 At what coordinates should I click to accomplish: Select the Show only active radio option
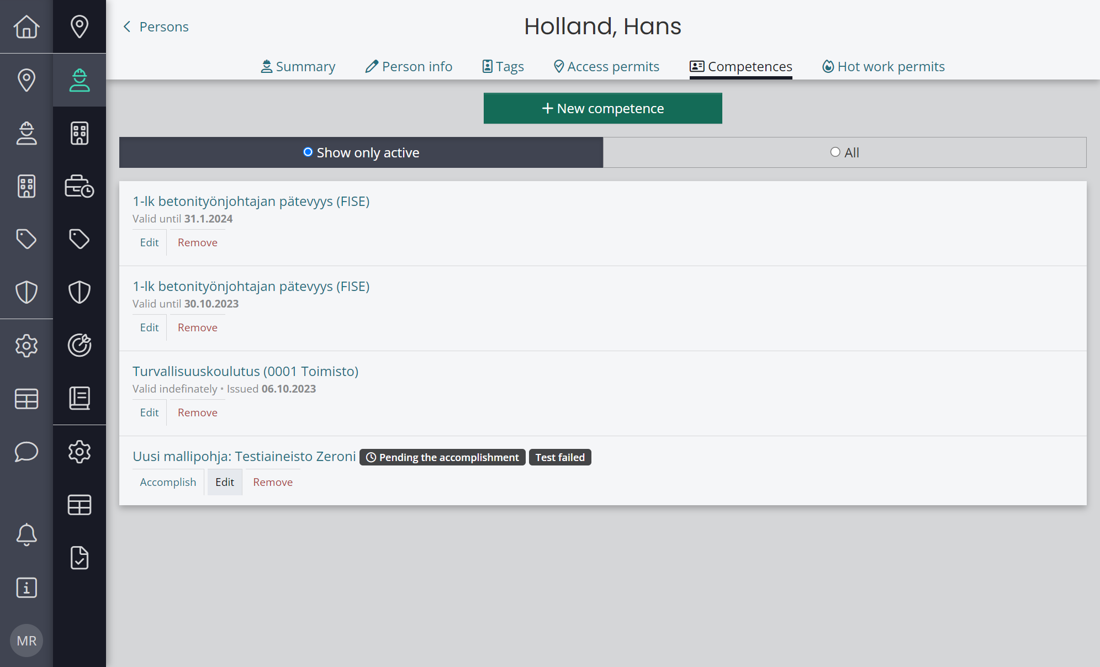361,152
